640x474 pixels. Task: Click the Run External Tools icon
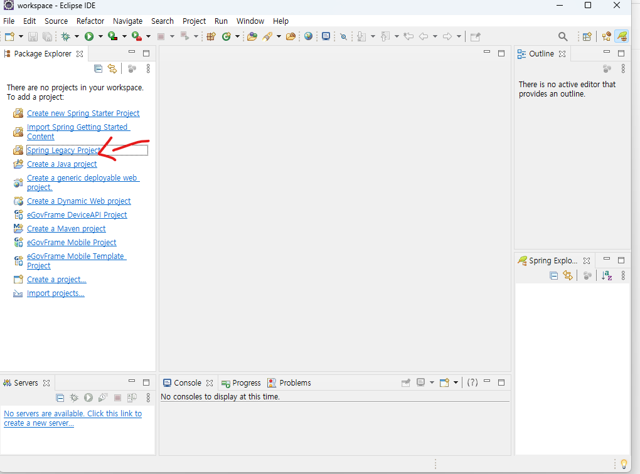(x=137, y=37)
